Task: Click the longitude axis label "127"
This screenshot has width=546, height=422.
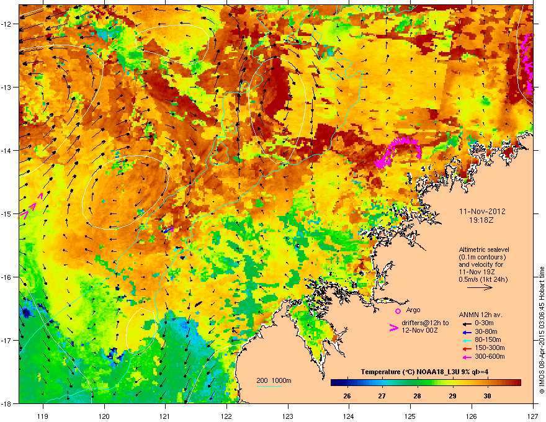Action: 533,416
